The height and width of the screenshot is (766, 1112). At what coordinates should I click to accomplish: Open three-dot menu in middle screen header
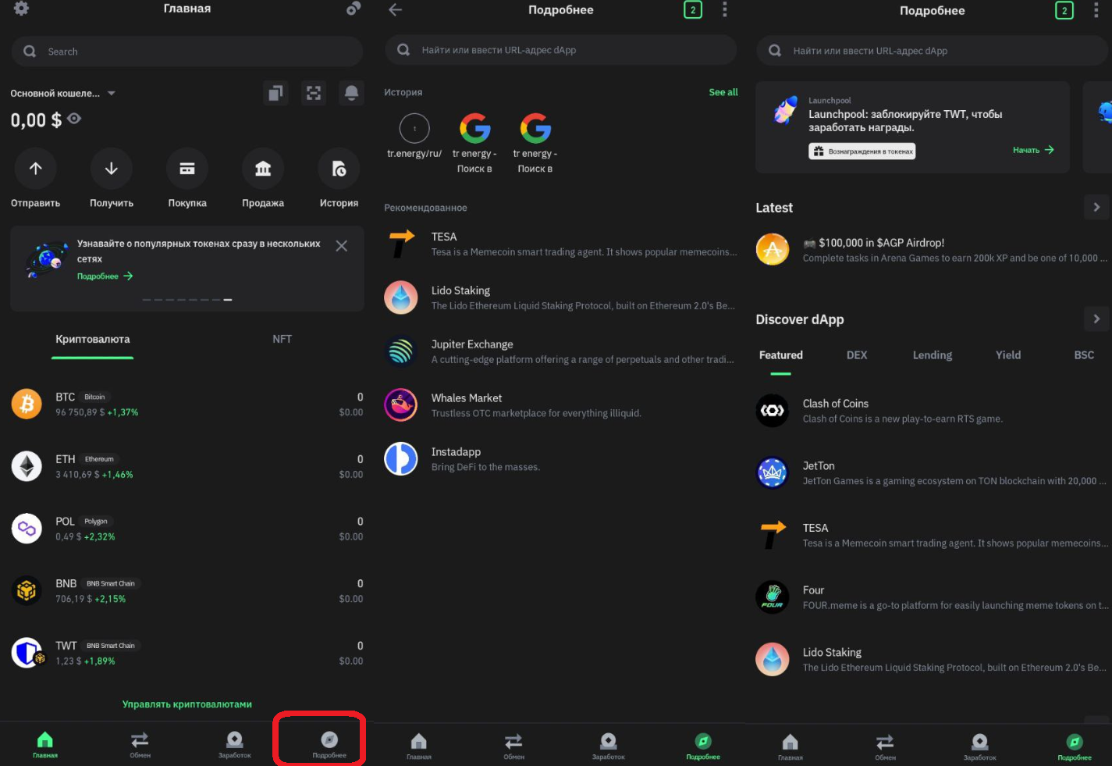(725, 9)
